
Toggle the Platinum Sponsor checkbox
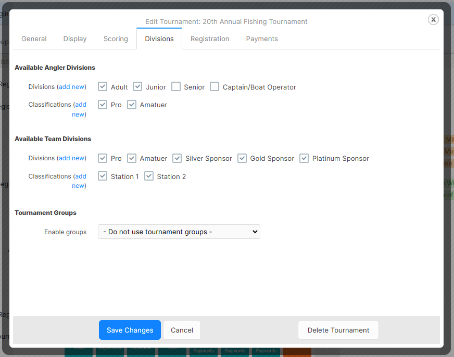click(x=304, y=158)
